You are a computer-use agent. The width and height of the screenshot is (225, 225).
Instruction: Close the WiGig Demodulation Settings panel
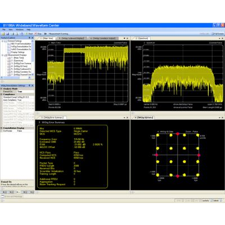pos(33,85)
